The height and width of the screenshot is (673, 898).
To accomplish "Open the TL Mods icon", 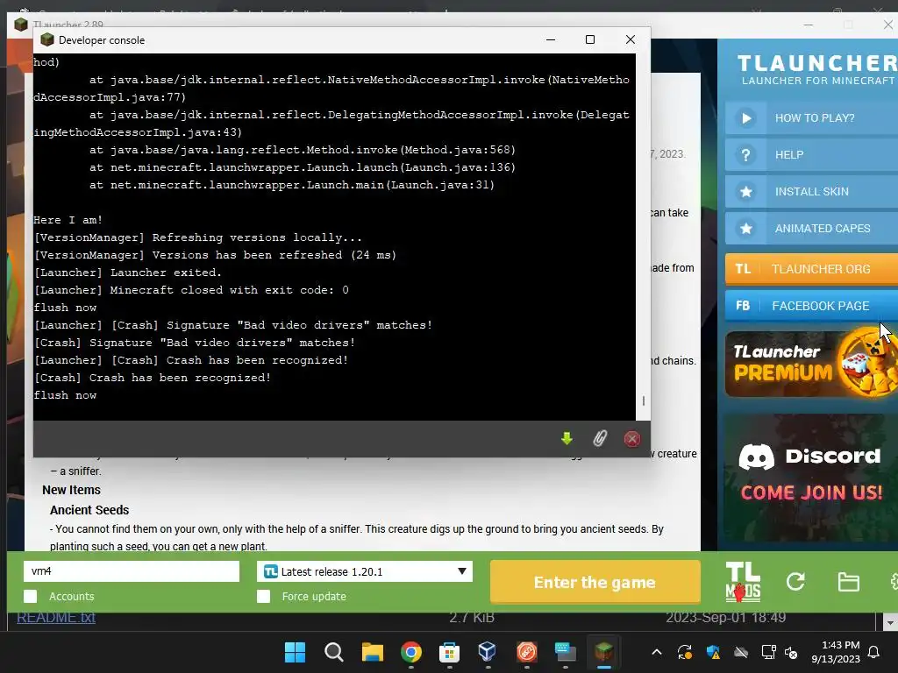I will [x=743, y=582].
